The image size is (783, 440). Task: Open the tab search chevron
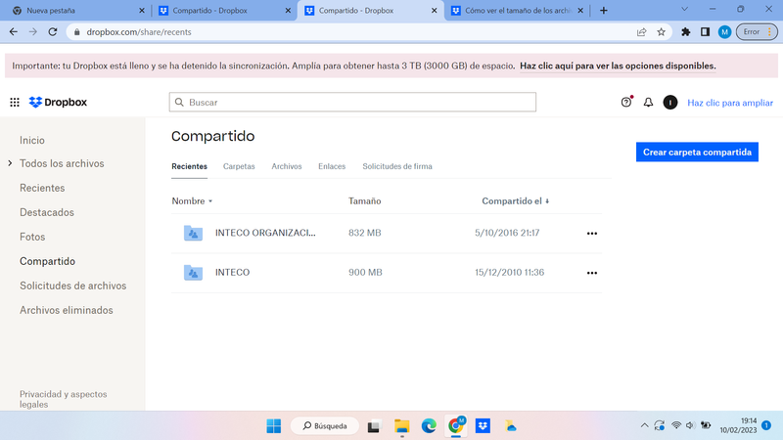tap(684, 9)
